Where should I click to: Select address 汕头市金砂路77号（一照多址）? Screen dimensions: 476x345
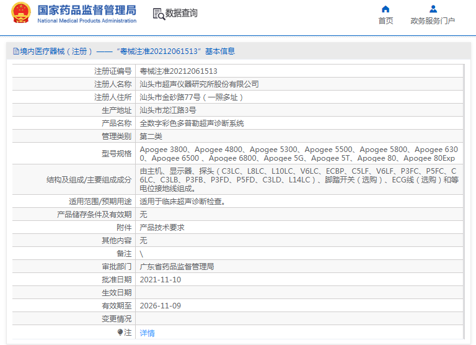[x=192, y=97]
